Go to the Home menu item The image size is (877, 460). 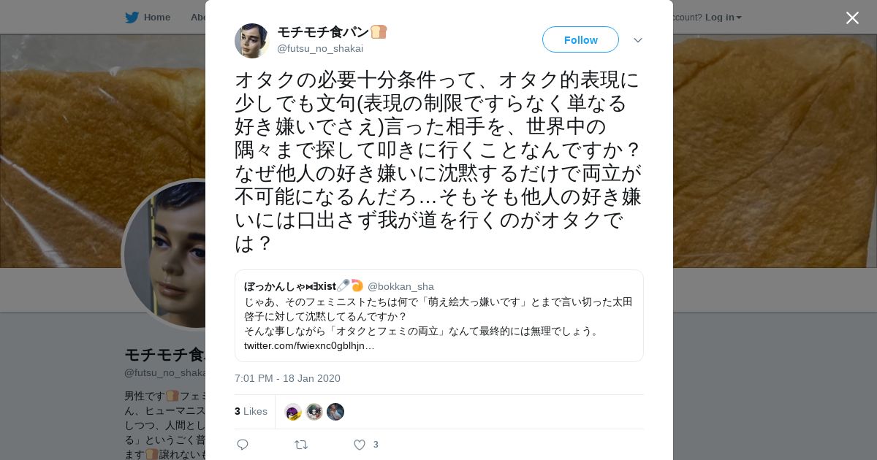156,17
